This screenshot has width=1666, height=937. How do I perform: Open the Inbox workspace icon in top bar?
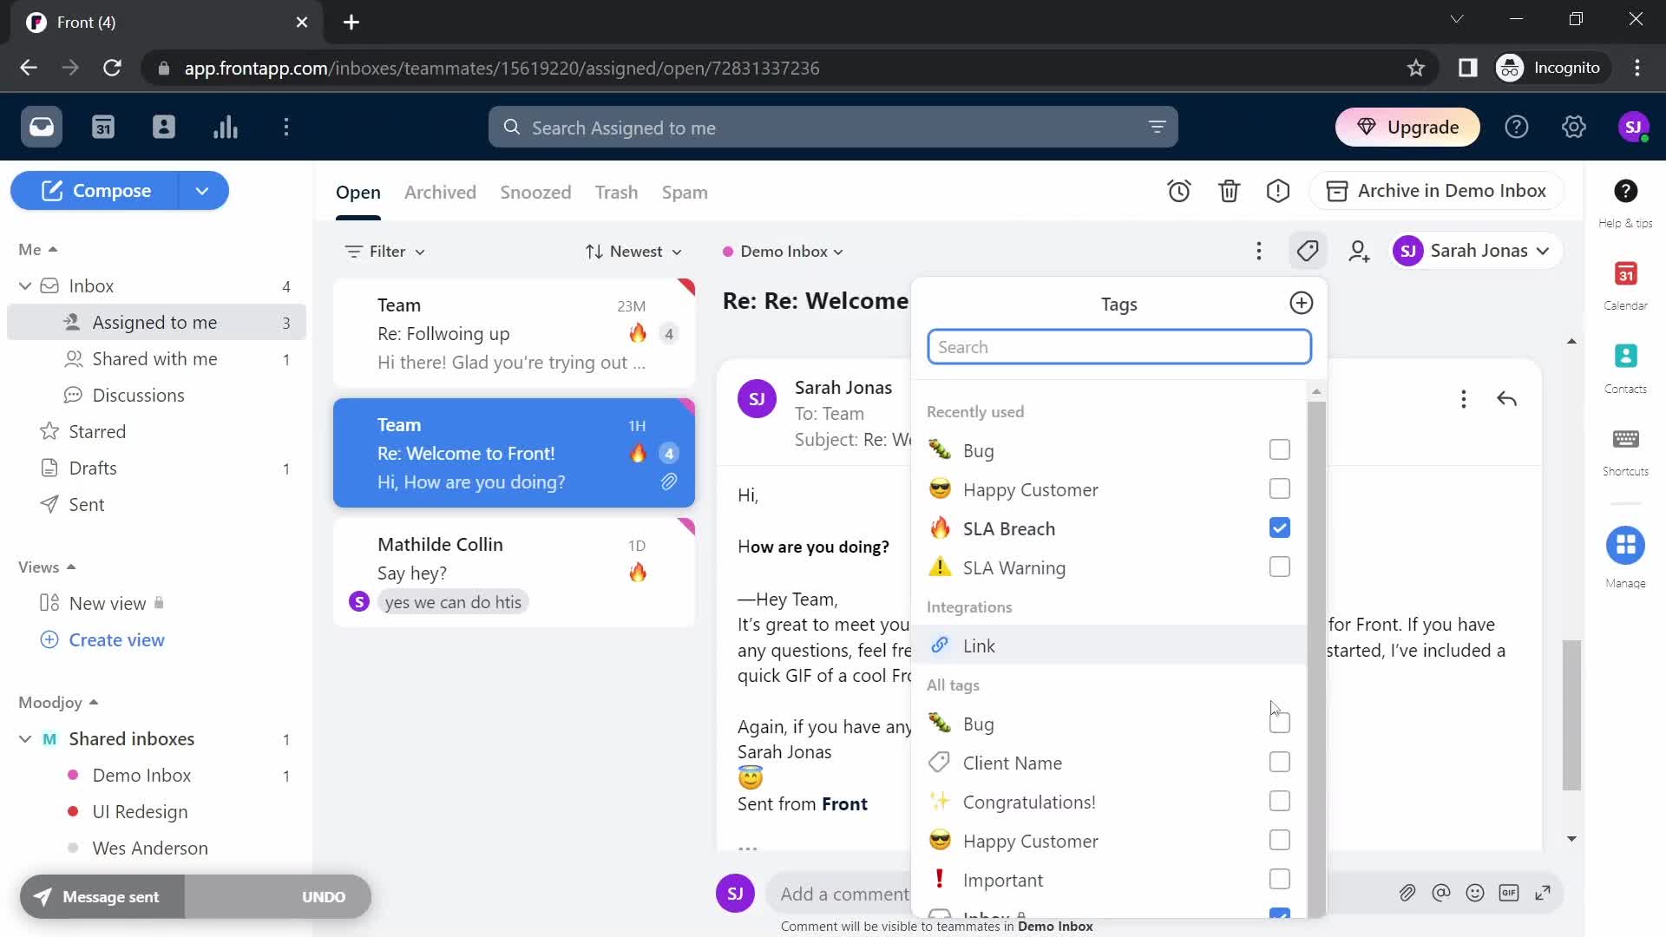(42, 128)
